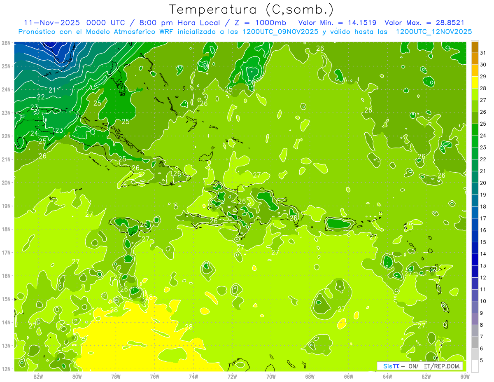Viewport: 494px width, 382px height.
Task: Click the "21" contour label on the map
Action: click(52, 90)
